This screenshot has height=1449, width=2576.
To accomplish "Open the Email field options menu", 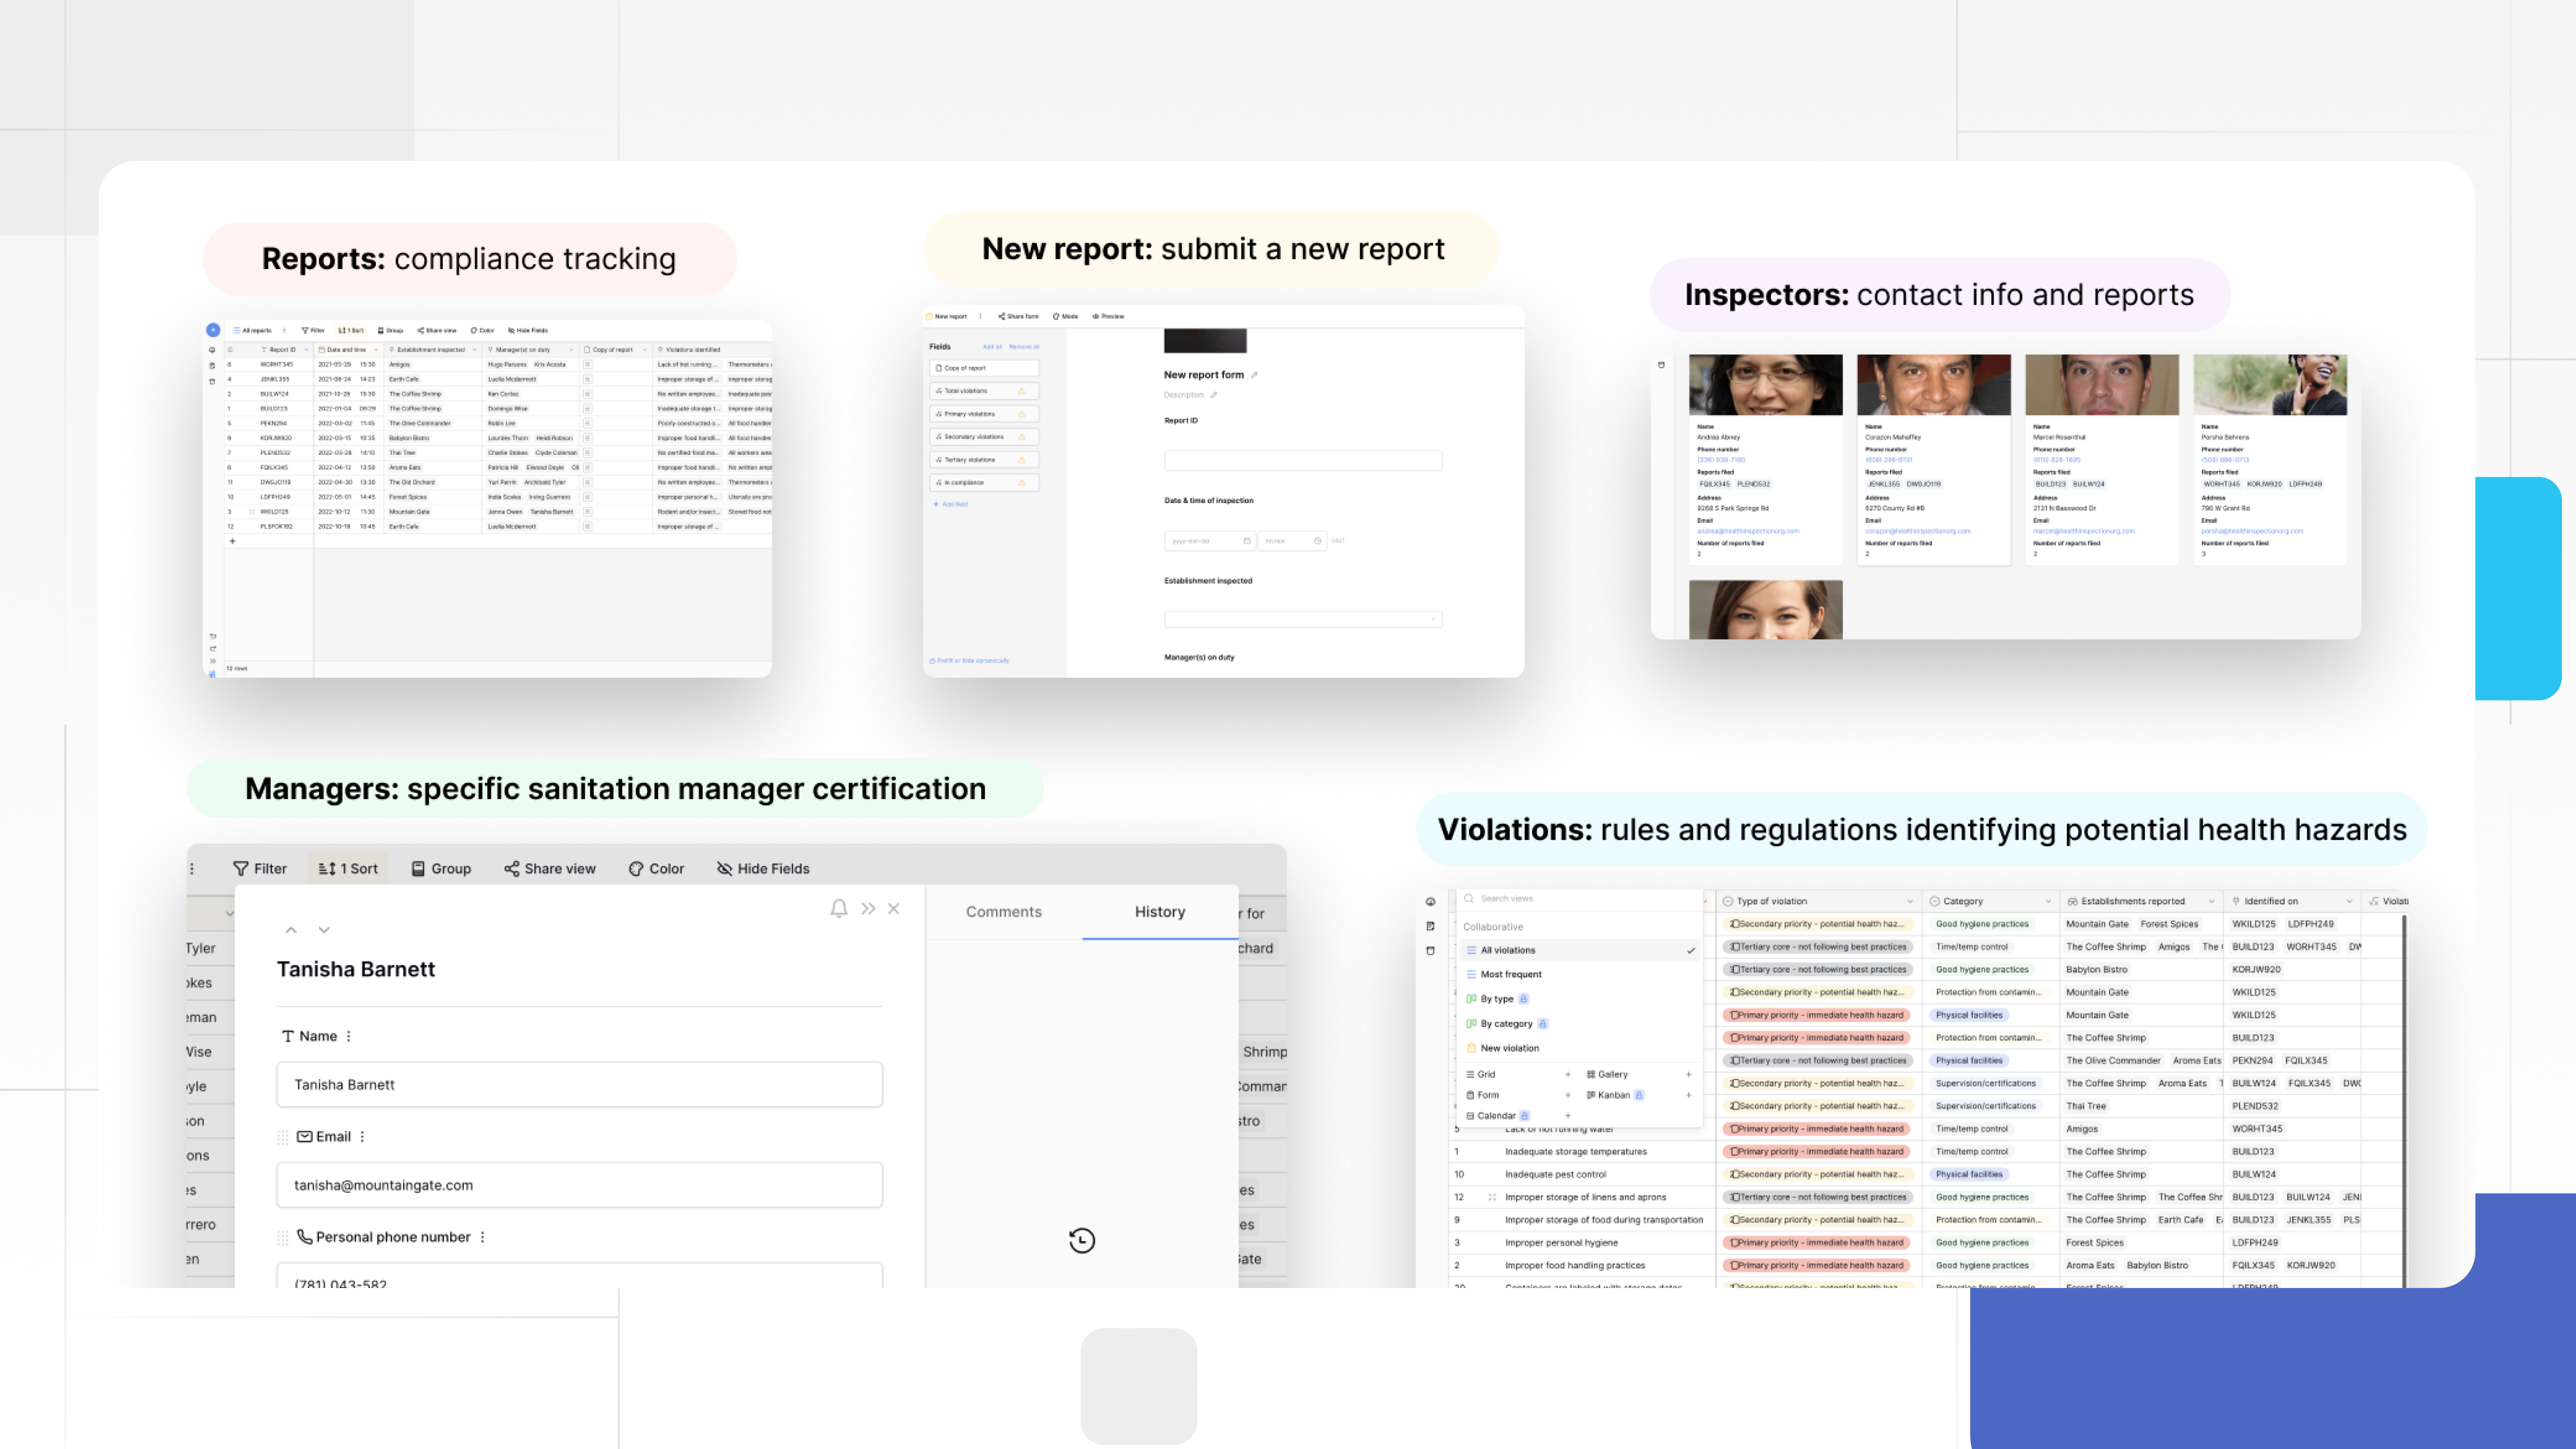I will click(x=362, y=1136).
